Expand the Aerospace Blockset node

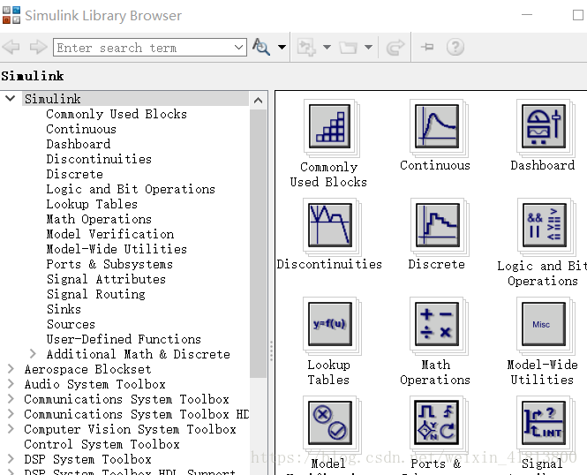point(11,369)
